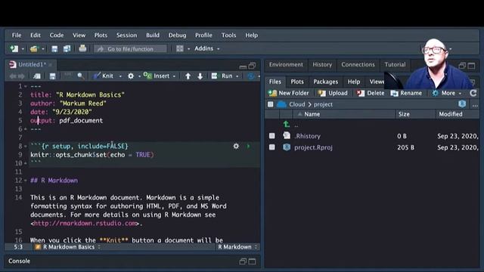Click the Rename button
The width and height of the screenshot is (484, 272).
406,93
